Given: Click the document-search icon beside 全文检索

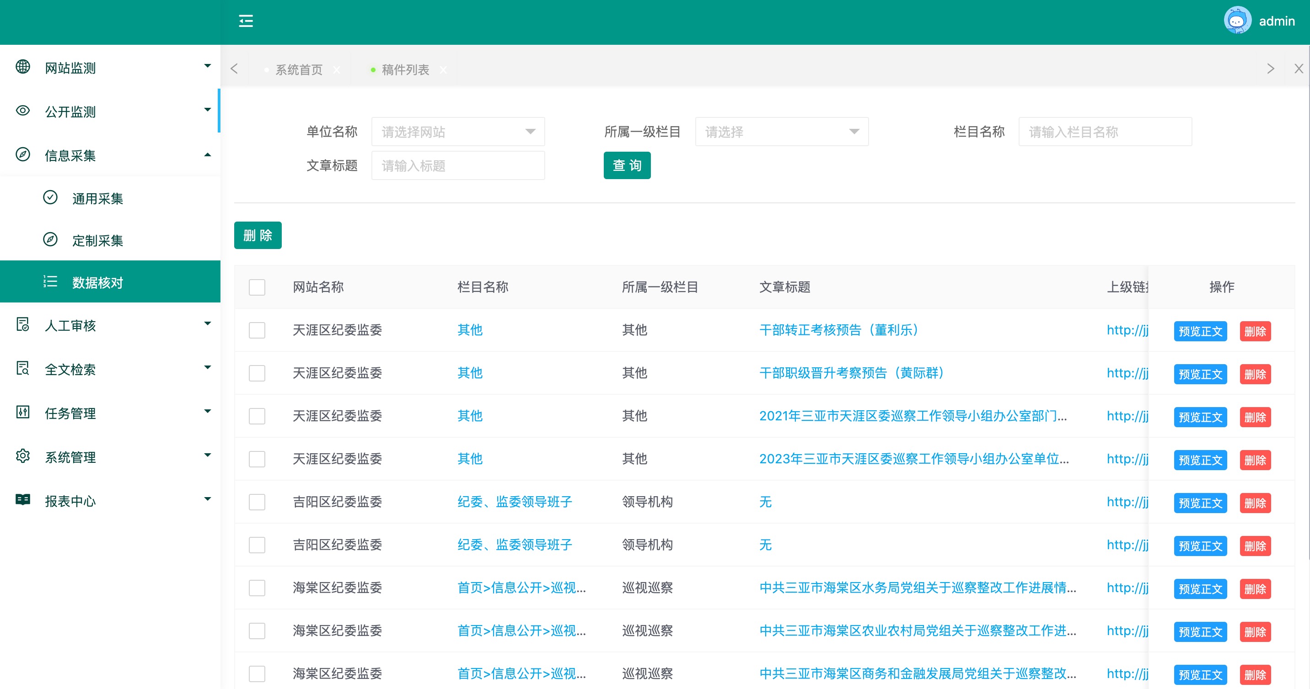Looking at the screenshot, I should pyautogui.click(x=23, y=368).
